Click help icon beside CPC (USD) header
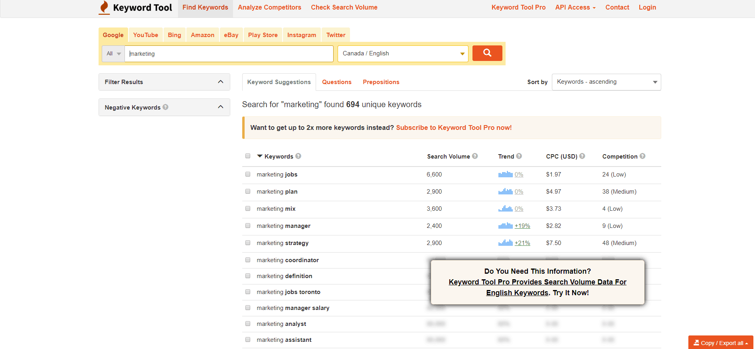 coord(582,156)
